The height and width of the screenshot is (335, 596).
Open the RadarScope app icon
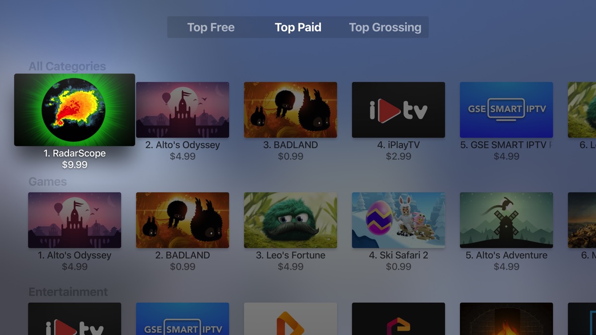74,110
